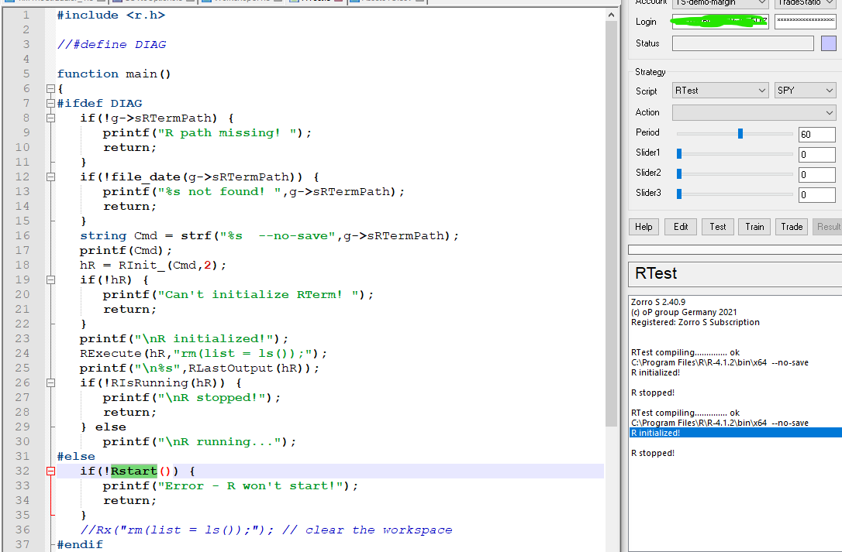Image resolution: width=842 pixels, height=552 pixels.
Task: Click the Period slider handle
Action: click(740, 134)
